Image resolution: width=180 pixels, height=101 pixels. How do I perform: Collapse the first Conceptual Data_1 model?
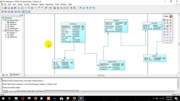tap(3, 20)
